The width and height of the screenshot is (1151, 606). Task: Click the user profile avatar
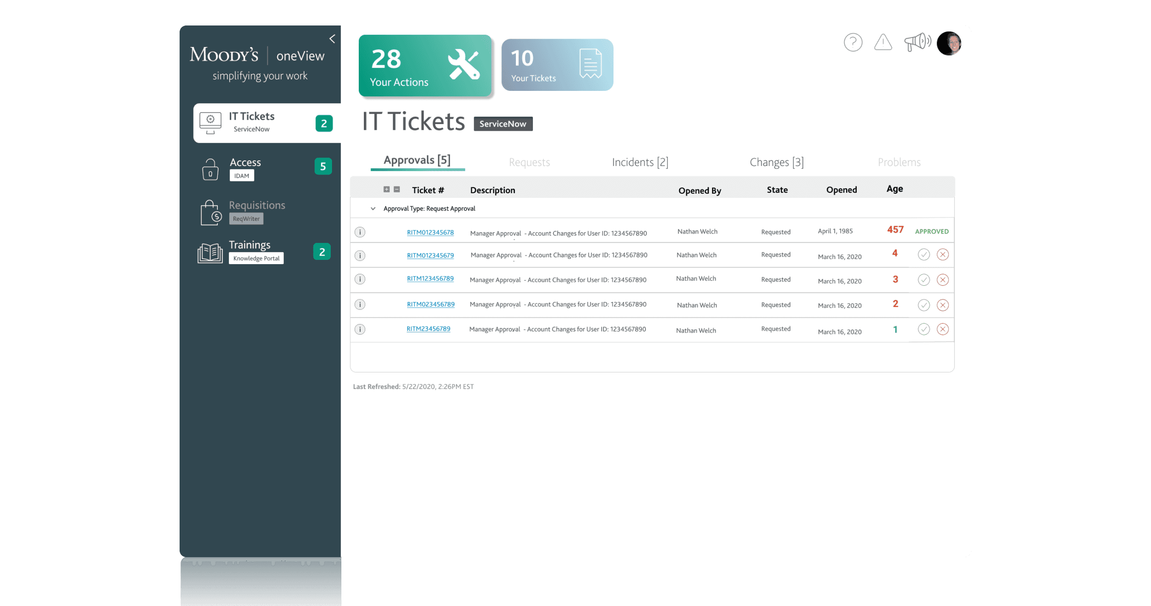point(949,43)
